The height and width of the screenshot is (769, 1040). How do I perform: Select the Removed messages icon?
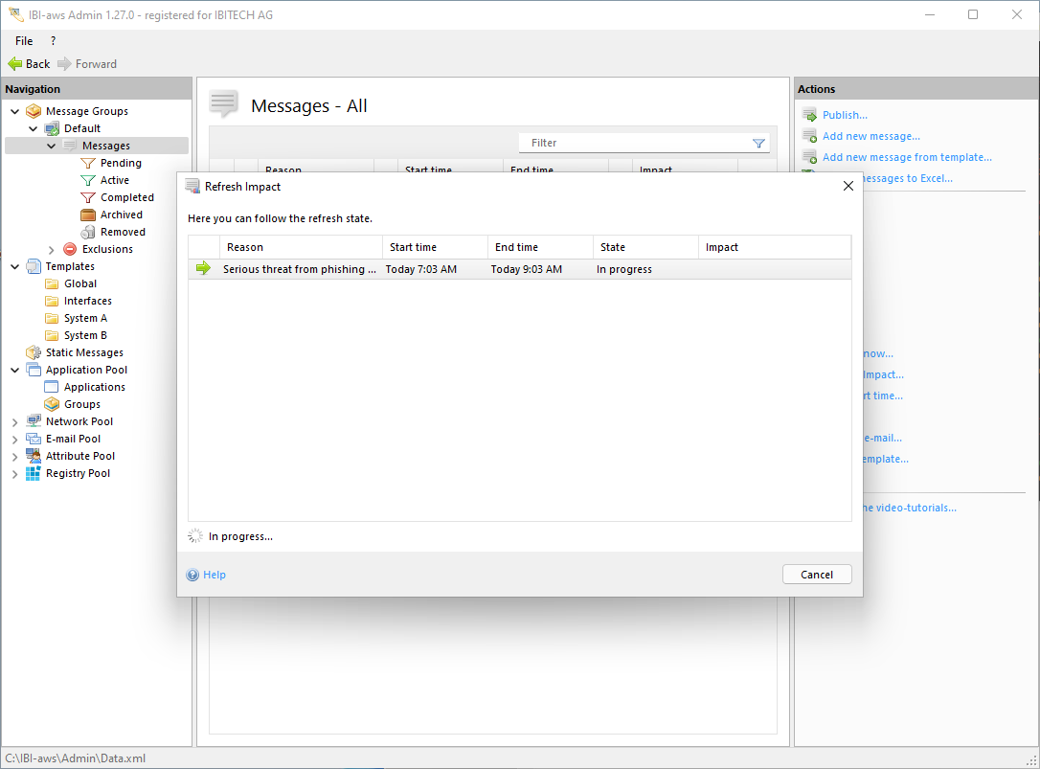pos(88,232)
